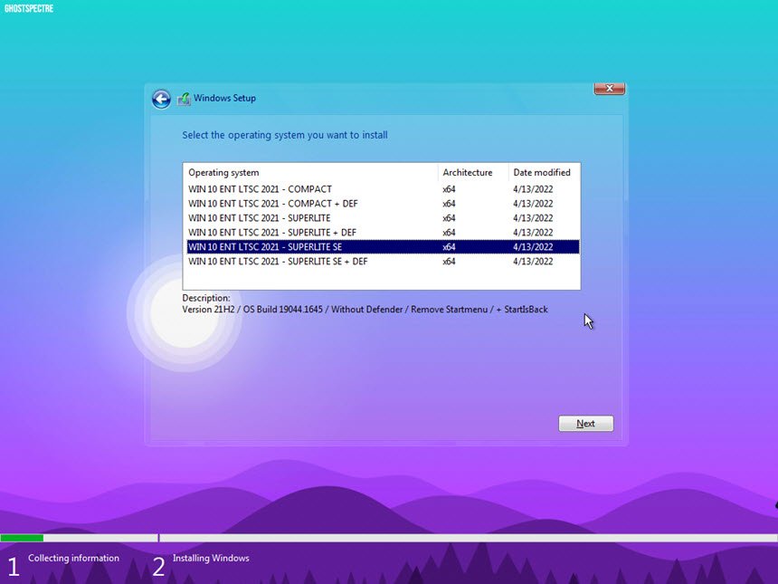The height and width of the screenshot is (584, 778).
Task: Click the Date modified column header
Action: coord(544,172)
